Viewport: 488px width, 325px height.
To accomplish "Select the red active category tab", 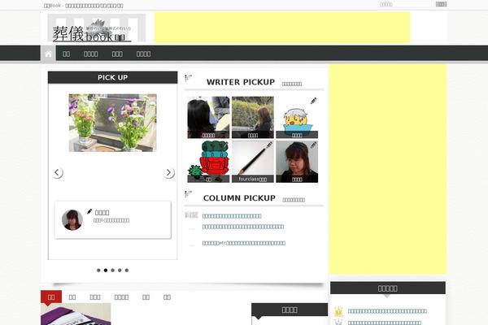I will 51,297.
